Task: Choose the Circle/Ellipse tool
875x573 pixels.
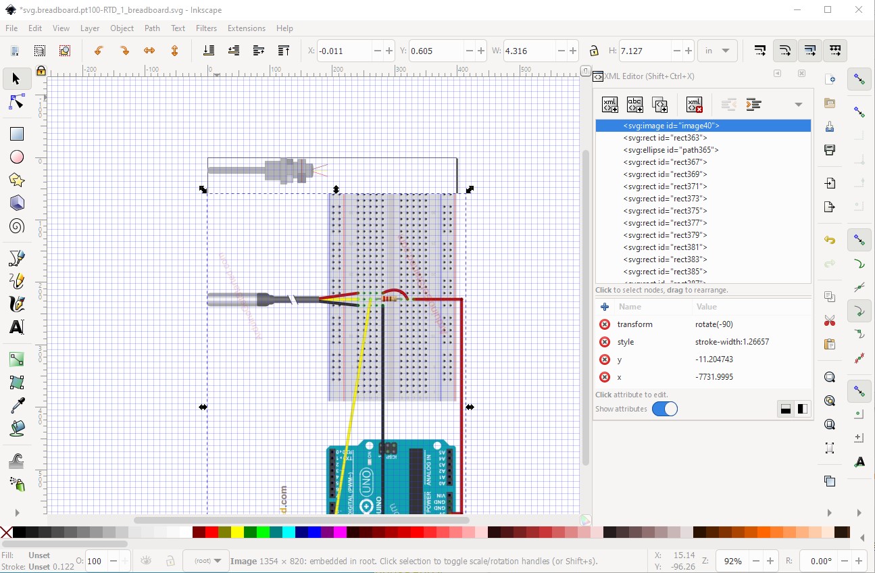Action: [17, 157]
